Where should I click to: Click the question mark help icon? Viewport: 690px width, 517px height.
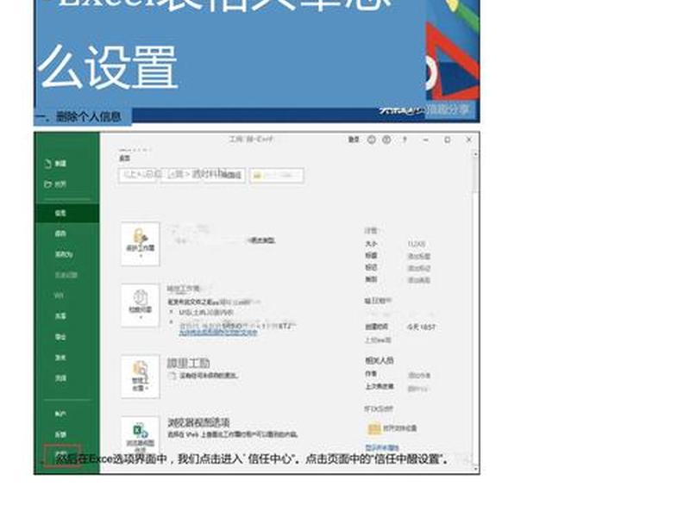click(x=405, y=140)
